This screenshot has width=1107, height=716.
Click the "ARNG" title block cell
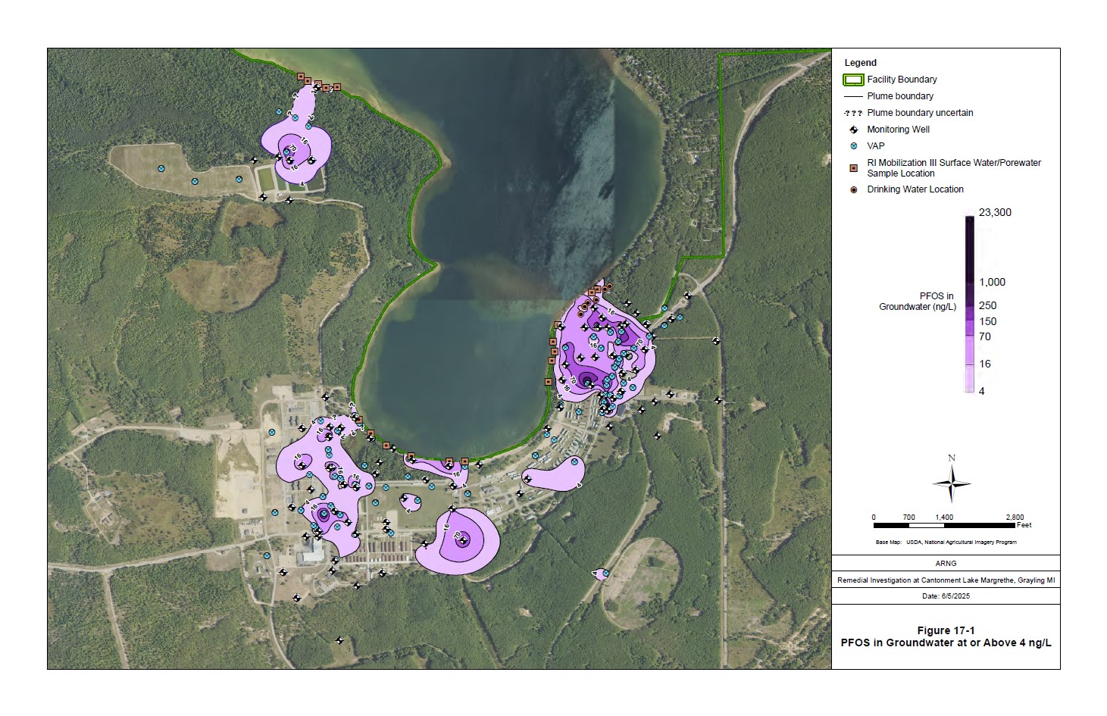click(946, 564)
